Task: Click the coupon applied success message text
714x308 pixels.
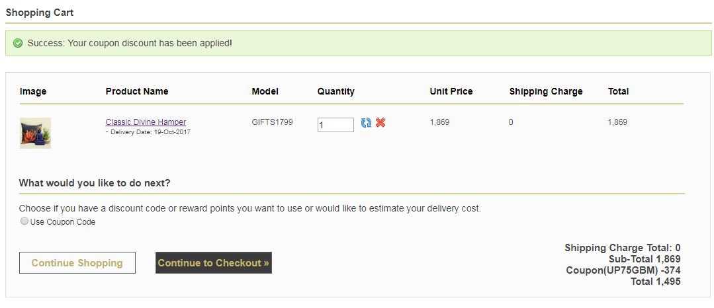Action: tap(130, 43)
